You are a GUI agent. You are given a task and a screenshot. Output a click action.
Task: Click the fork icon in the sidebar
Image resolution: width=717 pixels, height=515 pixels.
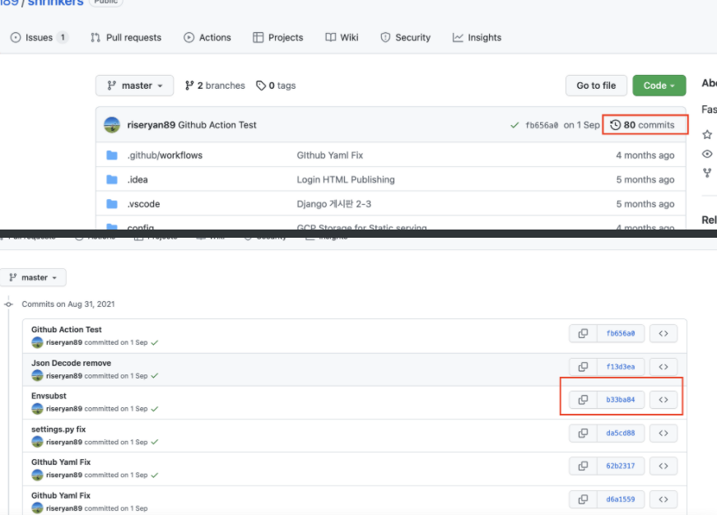tap(707, 173)
